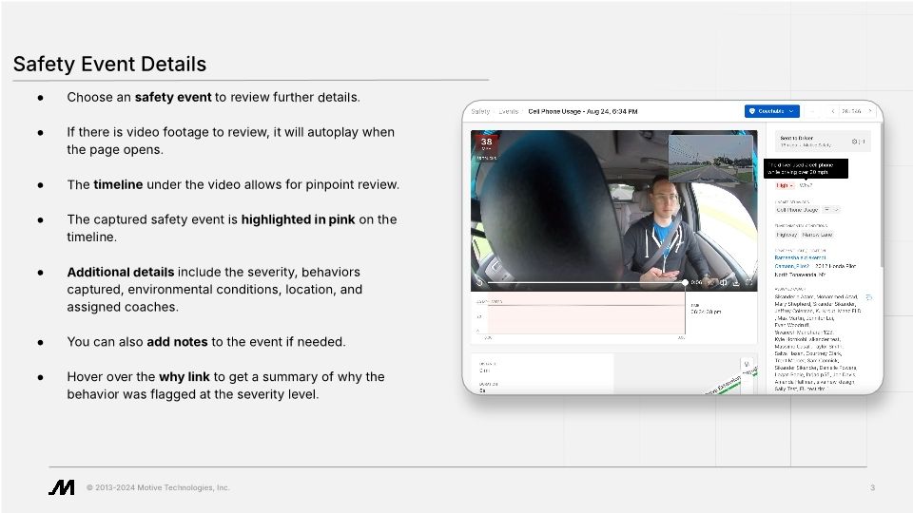Click the video progress slider handle
This screenshot has width=913, height=513.
(x=684, y=282)
